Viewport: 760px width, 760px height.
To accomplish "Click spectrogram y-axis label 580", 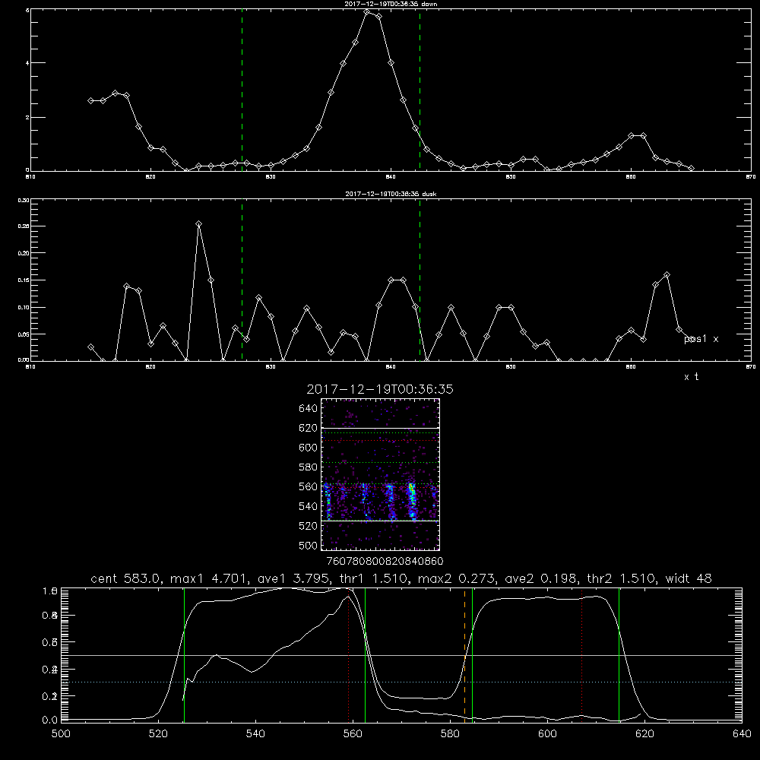I will [309, 467].
